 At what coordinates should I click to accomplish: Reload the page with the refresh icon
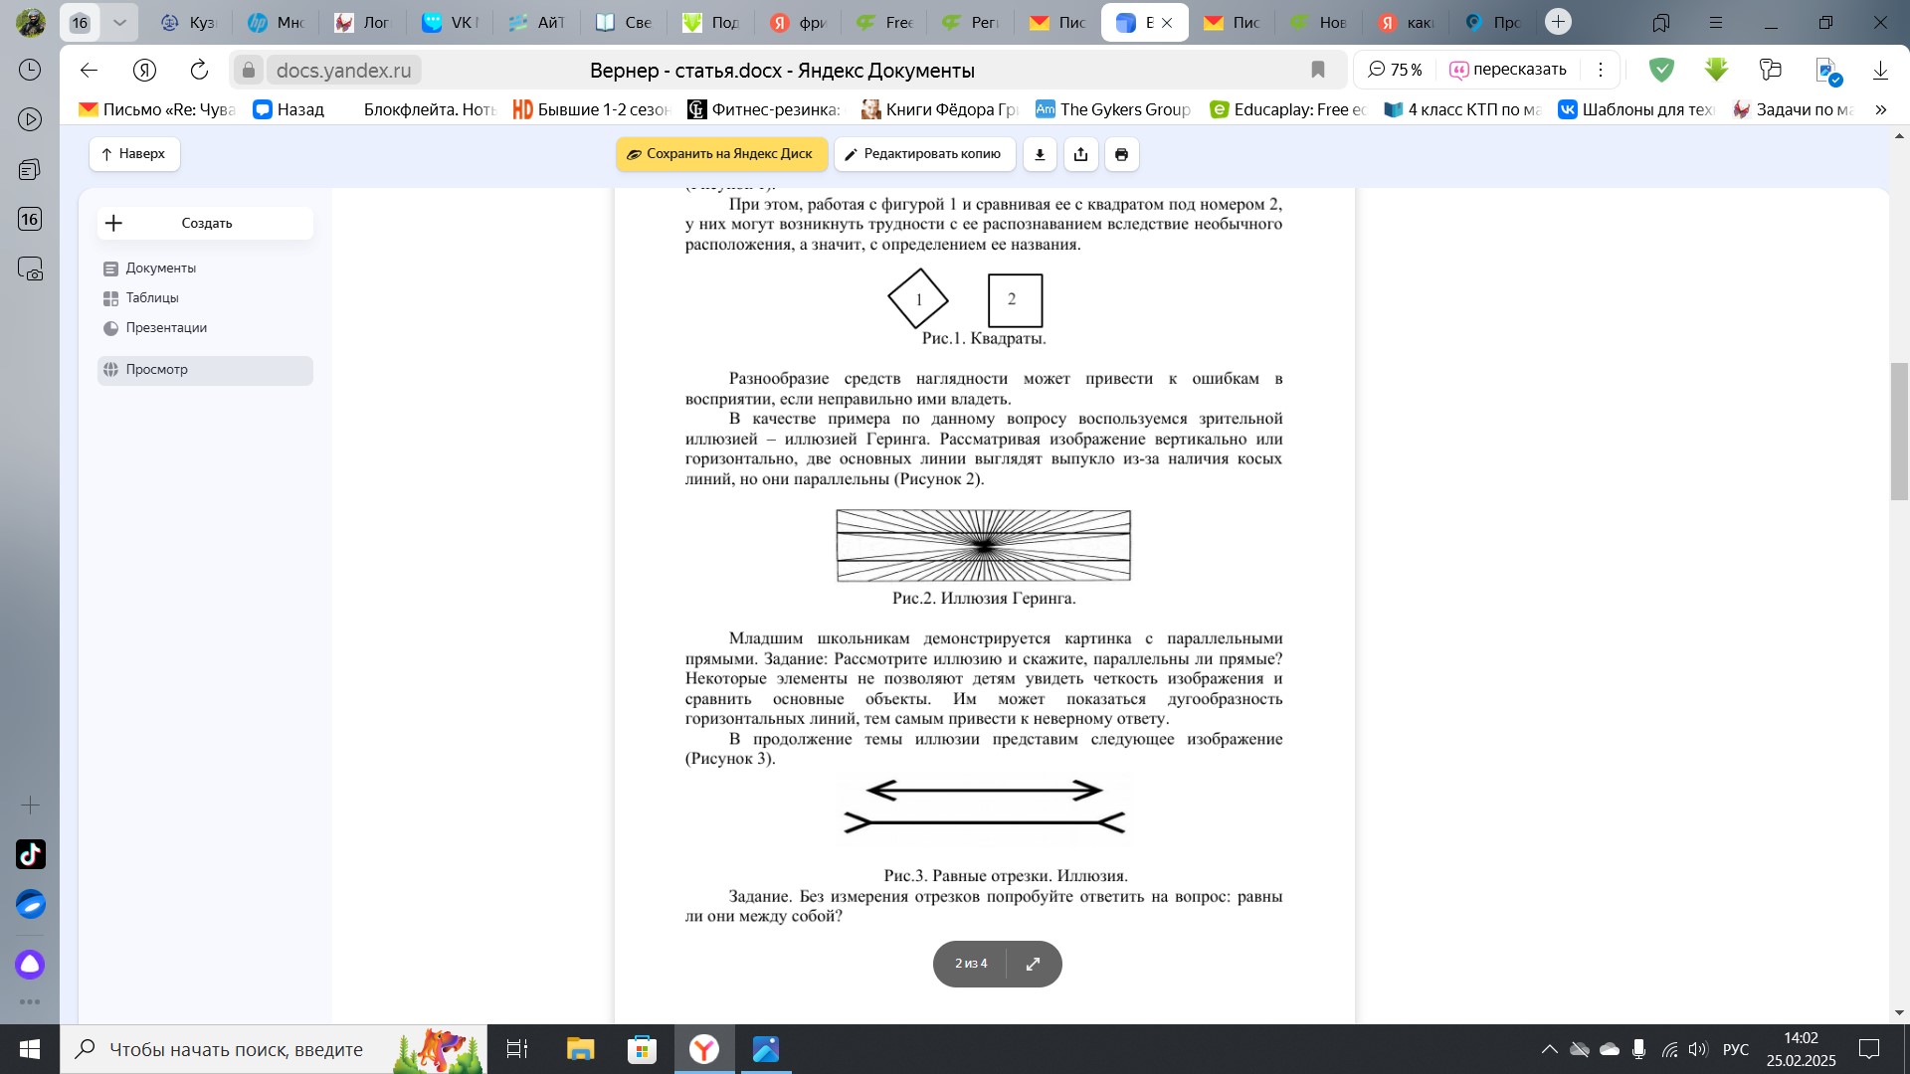[x=199, y=70]
